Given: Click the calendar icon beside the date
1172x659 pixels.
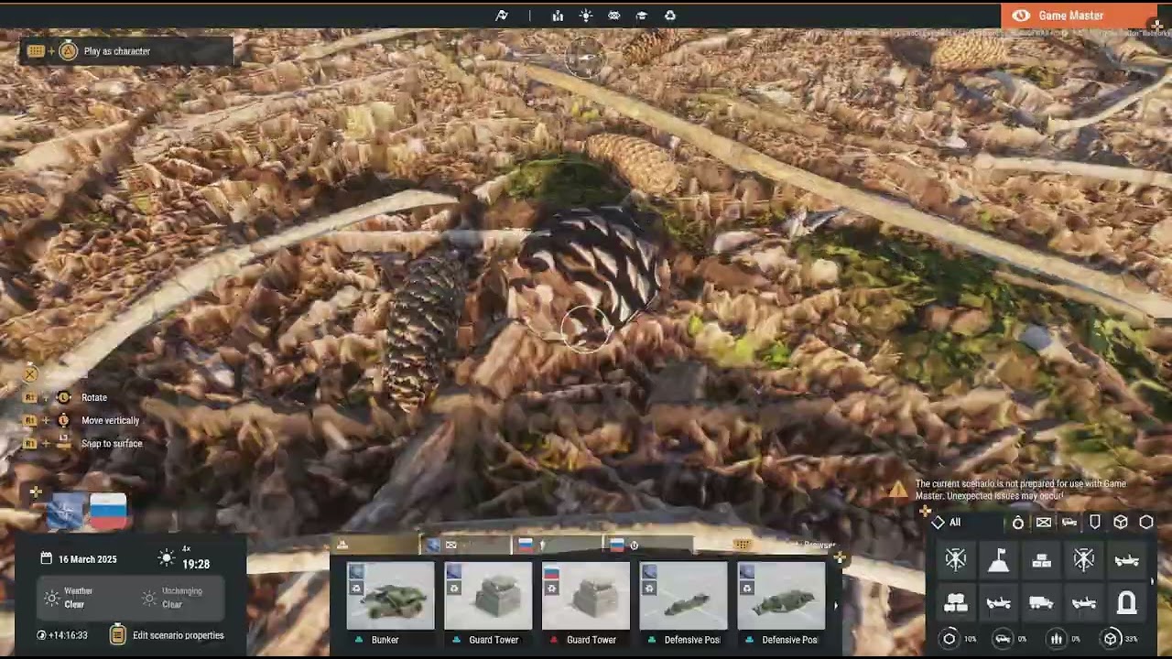Looking at the screenshot, I should 46,558.
